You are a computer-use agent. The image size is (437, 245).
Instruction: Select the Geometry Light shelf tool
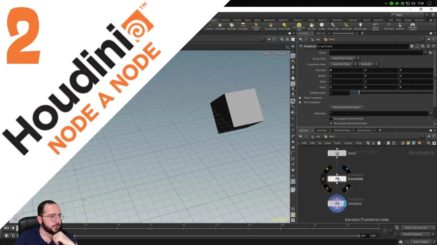point(256,27)
